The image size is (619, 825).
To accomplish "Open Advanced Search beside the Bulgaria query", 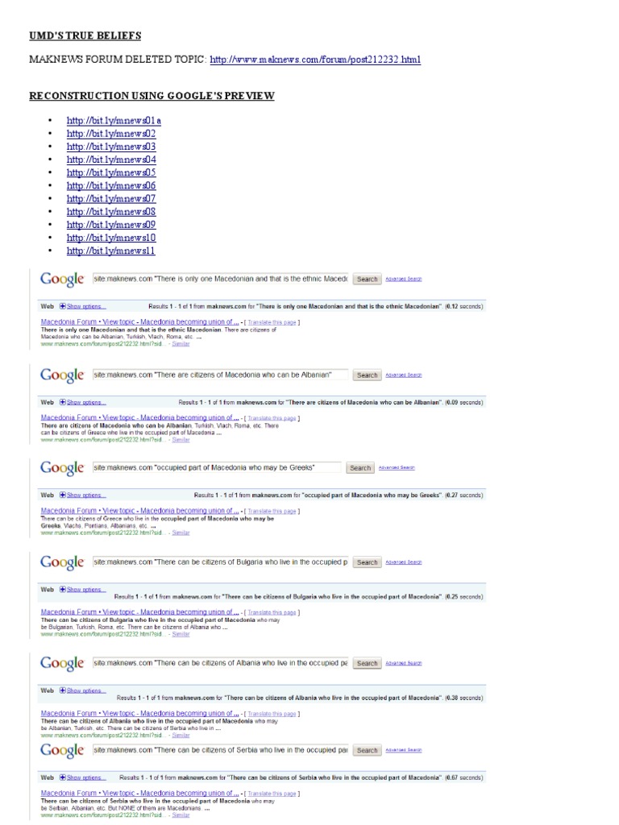I will (x=403, y=562).
